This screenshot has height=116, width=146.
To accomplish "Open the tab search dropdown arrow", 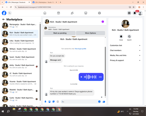I will click(x=2, y=2).
